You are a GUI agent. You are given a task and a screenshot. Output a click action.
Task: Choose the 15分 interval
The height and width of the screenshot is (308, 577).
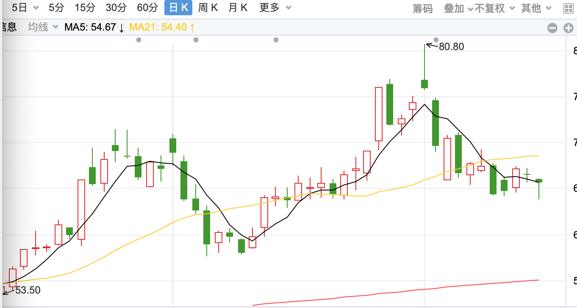click(x=85, y=8)
